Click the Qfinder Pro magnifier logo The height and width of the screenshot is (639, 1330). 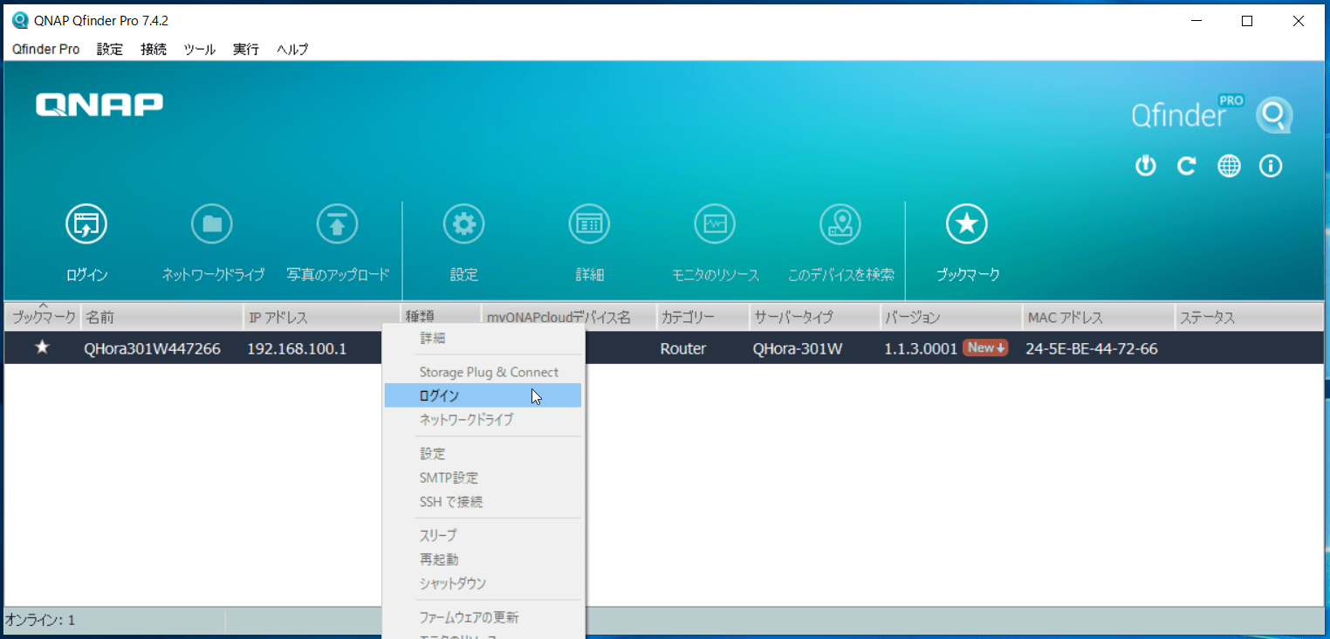1273,115
